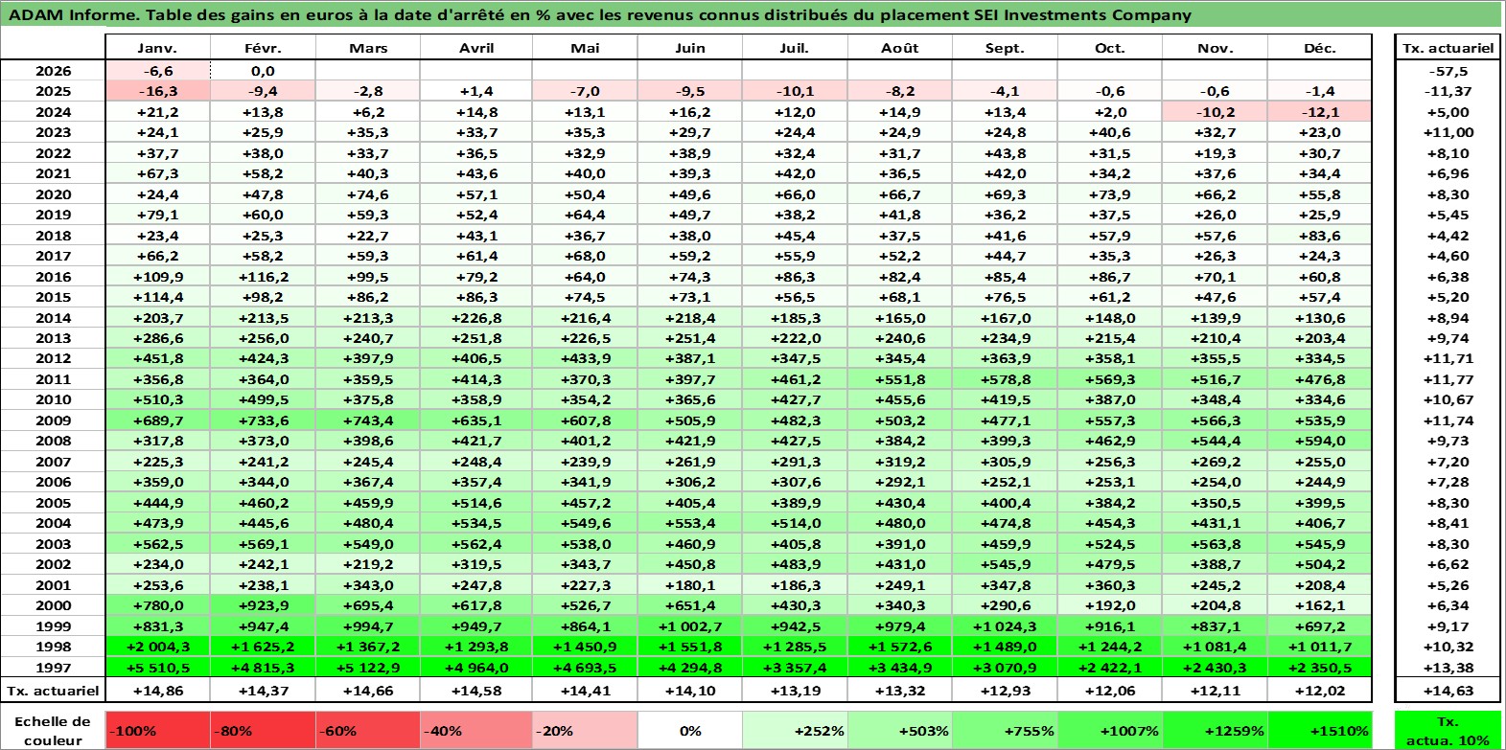This screenshot has height=750, width=1506.
Task: Select cell +79,1 in January 2019
Action: [157, 215]
